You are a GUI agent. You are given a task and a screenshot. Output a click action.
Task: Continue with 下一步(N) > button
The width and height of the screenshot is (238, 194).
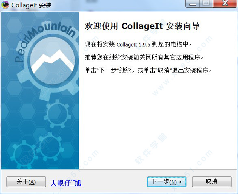(167, 182)
